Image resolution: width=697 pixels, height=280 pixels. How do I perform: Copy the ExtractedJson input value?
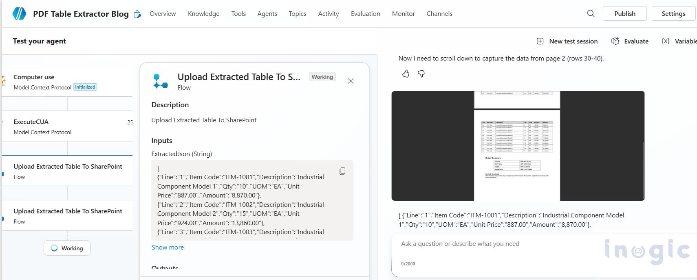click(x=342, y=171)
